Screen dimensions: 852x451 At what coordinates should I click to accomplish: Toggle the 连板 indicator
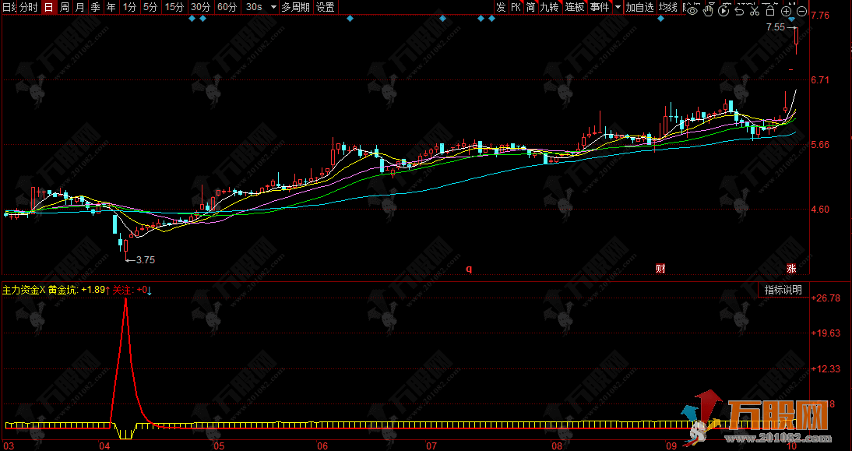(574, 7)
